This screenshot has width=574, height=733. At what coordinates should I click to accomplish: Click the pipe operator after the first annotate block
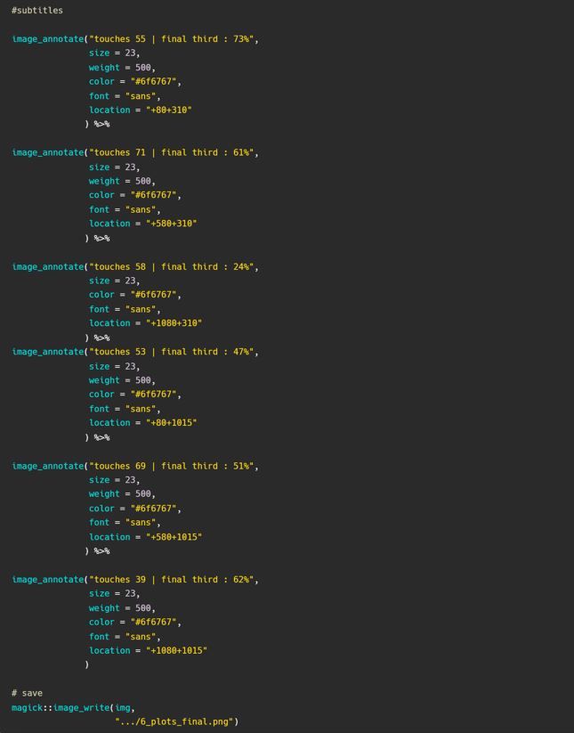coord(101,124)
